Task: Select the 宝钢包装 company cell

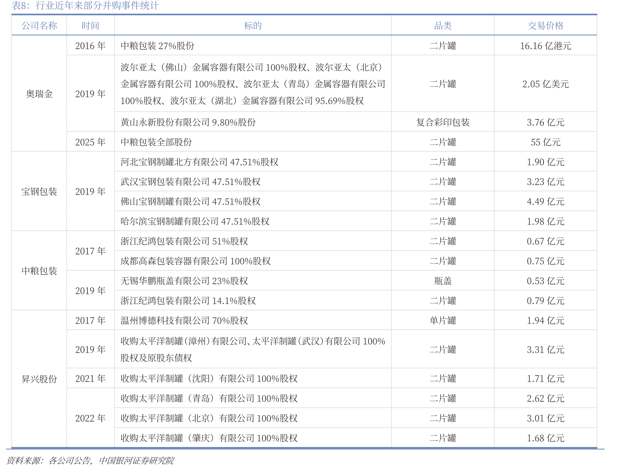Action: click(39, 191)
